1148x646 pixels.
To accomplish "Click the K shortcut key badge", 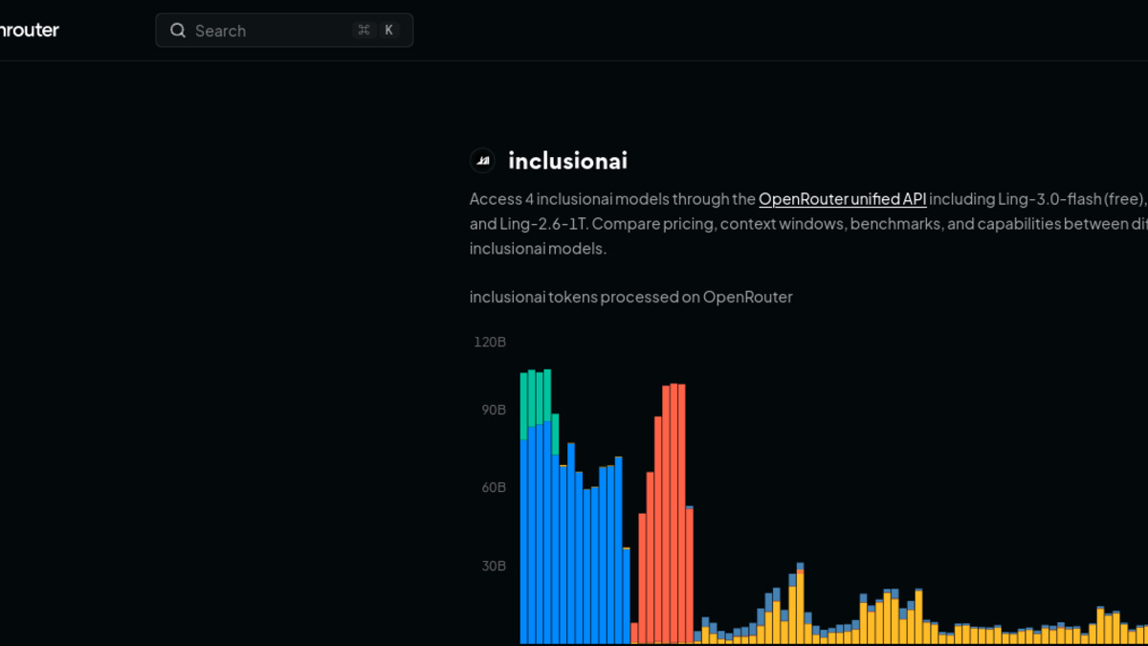I will point(388,31).
